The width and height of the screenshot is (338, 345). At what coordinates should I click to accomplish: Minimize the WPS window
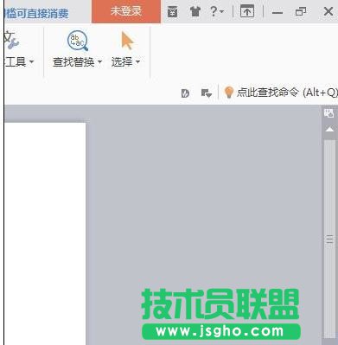tap(277, 12)
